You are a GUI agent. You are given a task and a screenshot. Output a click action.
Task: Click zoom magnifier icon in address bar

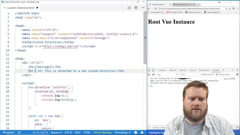tap(226, 9)
